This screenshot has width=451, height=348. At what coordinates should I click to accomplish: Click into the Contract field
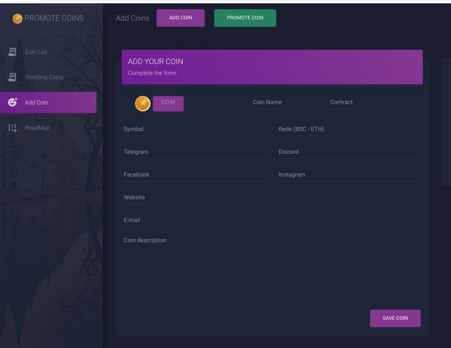click(x=375, y=102)
